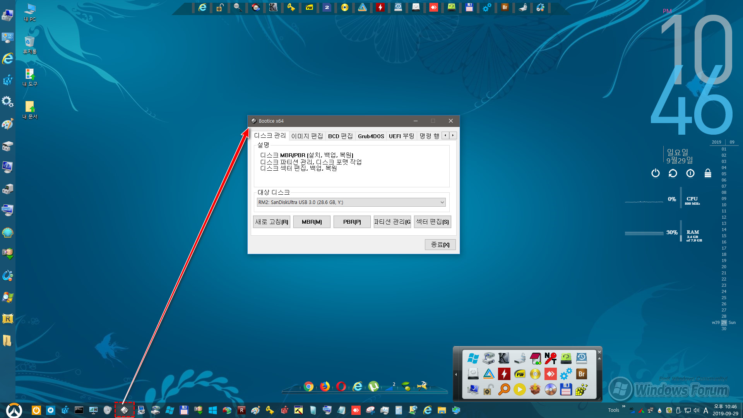Open the red R icon in taskbar
Viewport: 743px width, 418px height.
241,410
